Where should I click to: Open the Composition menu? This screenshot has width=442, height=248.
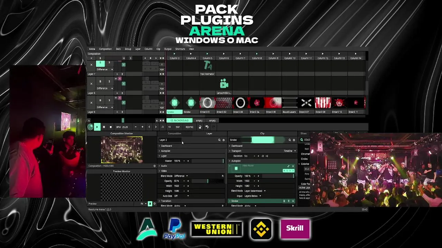click(x=105, y=49)
